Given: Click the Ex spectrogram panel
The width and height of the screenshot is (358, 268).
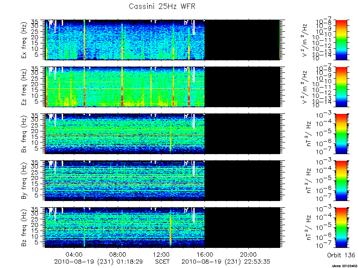Looking at the screenshot, I should (162, 40).
